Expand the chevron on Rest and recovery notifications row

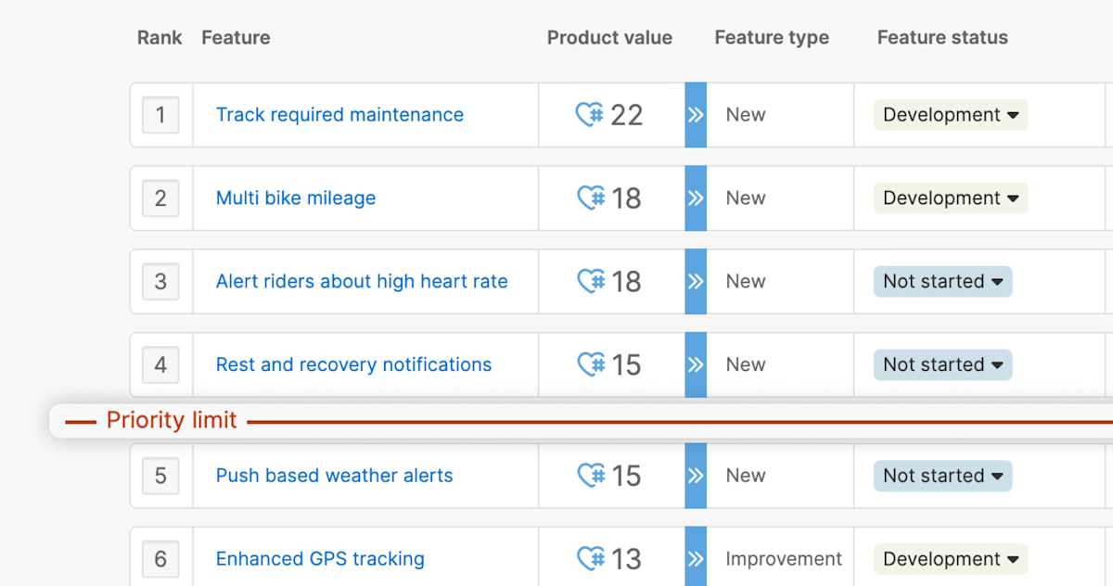[x=695, y=364]
